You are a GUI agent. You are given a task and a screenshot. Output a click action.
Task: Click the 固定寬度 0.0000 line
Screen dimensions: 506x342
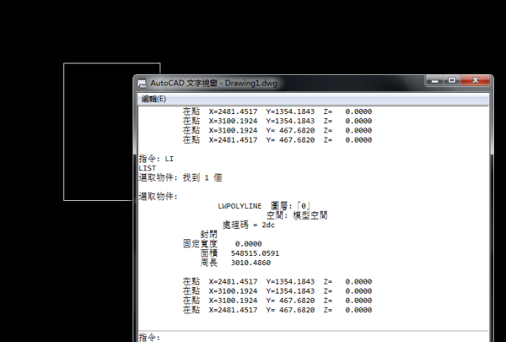click(223, 244)
